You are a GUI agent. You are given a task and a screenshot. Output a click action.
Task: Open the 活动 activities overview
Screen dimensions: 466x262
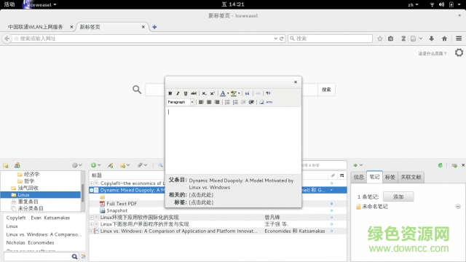9,4
